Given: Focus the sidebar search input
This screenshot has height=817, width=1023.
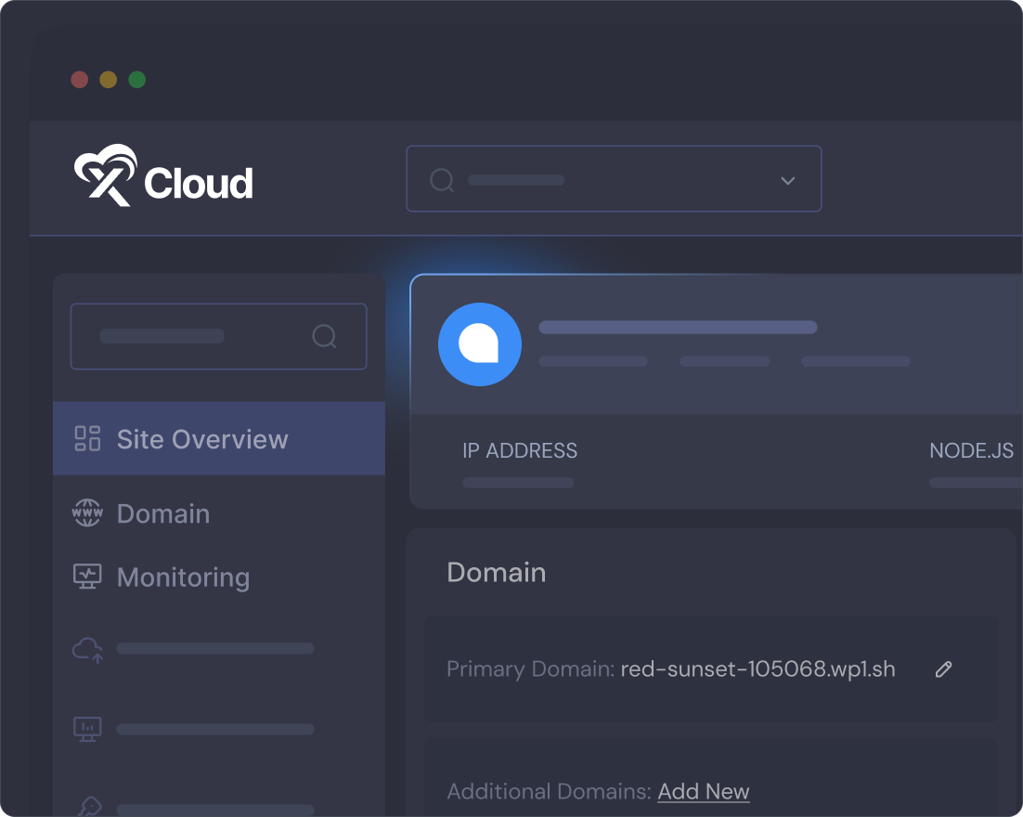Looking at the screenshot, I should click(x=218, y=337).
